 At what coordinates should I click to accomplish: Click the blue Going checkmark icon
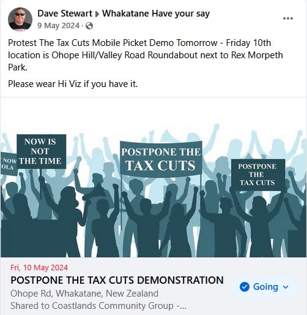[245, 287]
